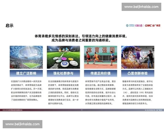Click paragraph starting 体育营销不仅产生商业价值
Image resolution: width=164 pixels, height=131 pixels.
(100, 93)
